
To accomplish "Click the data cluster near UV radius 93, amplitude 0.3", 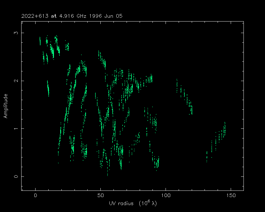I will (157, 162).
